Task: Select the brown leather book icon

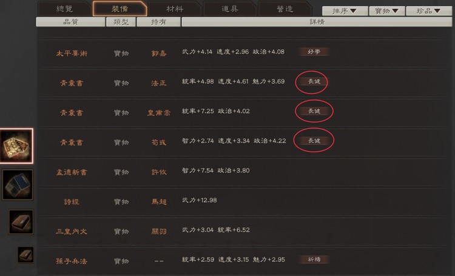Action: pos(21,222)
